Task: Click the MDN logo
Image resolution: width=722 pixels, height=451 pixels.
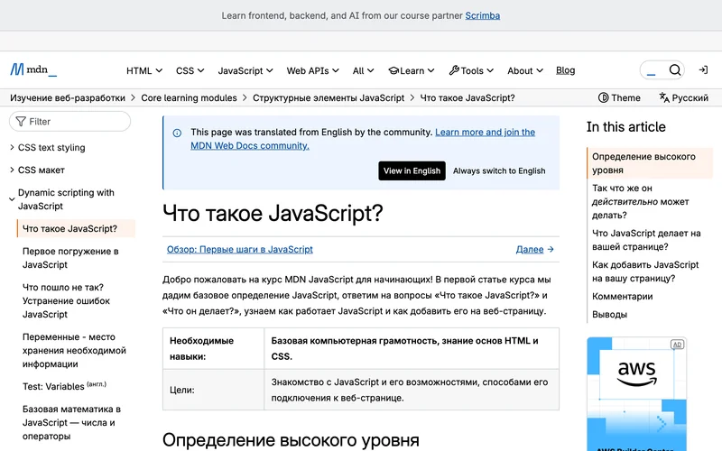Action: click(x=33, y=70)
